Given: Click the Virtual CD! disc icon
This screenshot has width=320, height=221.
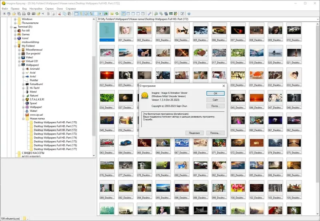Looking at the screenshot, I should click(x=23, y=61).
